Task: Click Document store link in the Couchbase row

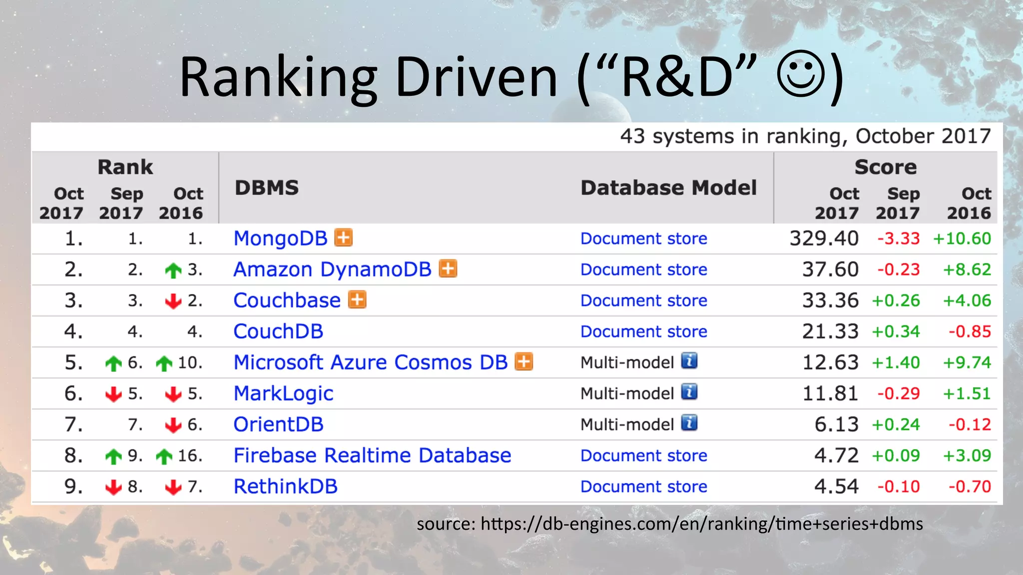Action: (644, 300)
